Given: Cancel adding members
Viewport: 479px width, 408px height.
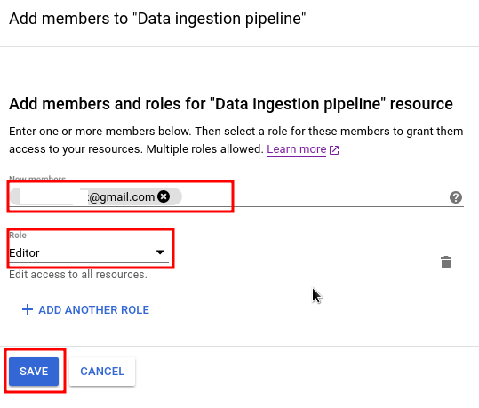Looking at the screenshot, I should [102, 372].
